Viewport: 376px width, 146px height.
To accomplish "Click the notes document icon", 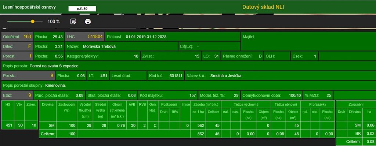I will 73,22.
